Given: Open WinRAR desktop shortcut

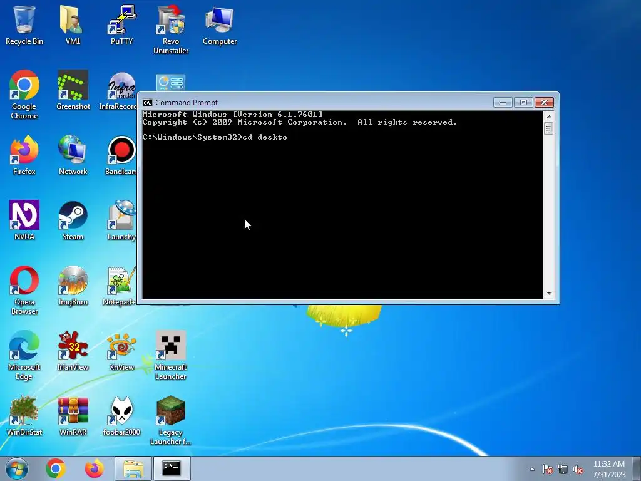Looking at the screenshot, I should tap(73, 416).
